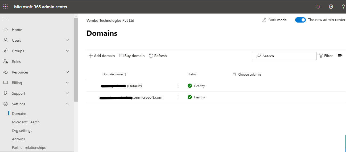Open more actions for onmicrosoft.com domain
This screenshot has height=152, width=346.
(178, 97)
